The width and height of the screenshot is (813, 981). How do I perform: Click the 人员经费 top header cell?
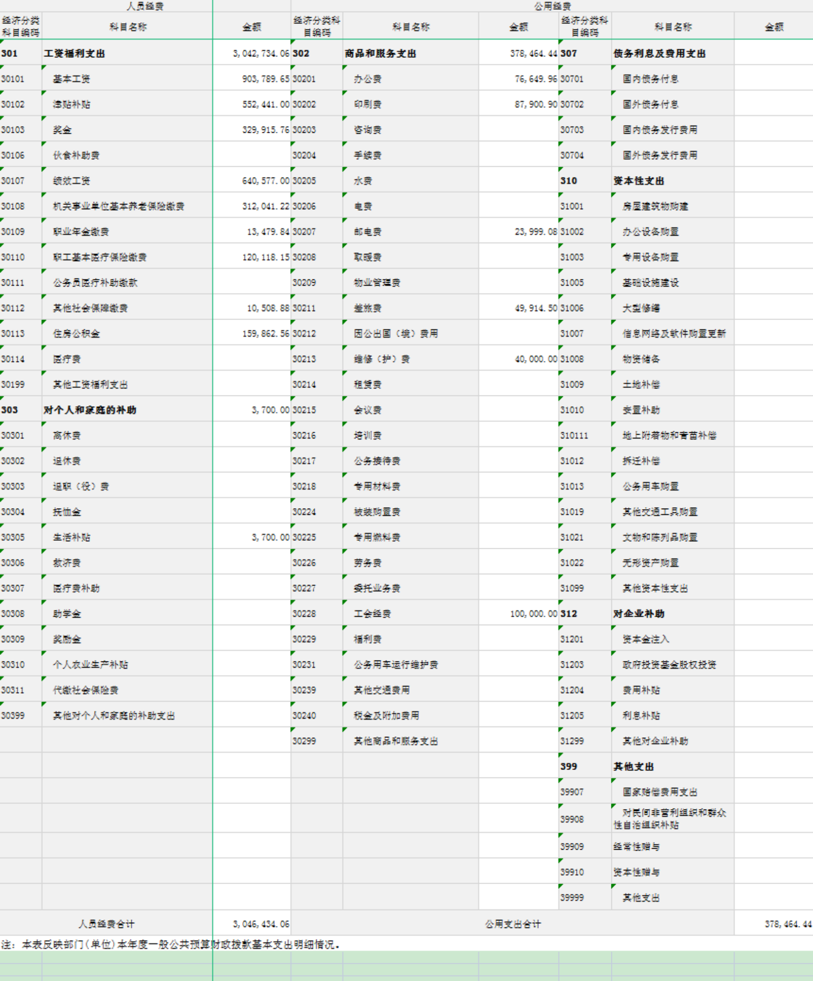(145, 6)
